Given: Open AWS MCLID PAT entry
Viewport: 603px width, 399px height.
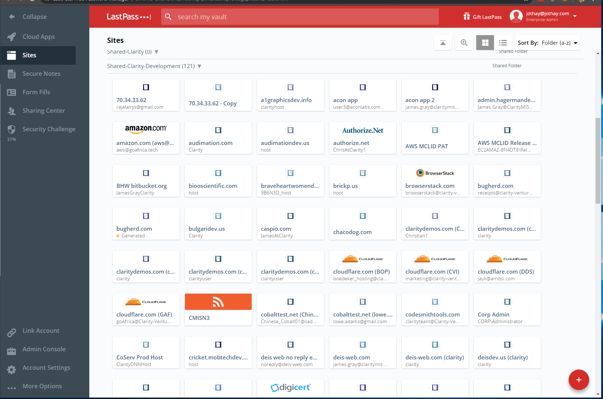Looking at the screenshot, I should tap(435, 138).
